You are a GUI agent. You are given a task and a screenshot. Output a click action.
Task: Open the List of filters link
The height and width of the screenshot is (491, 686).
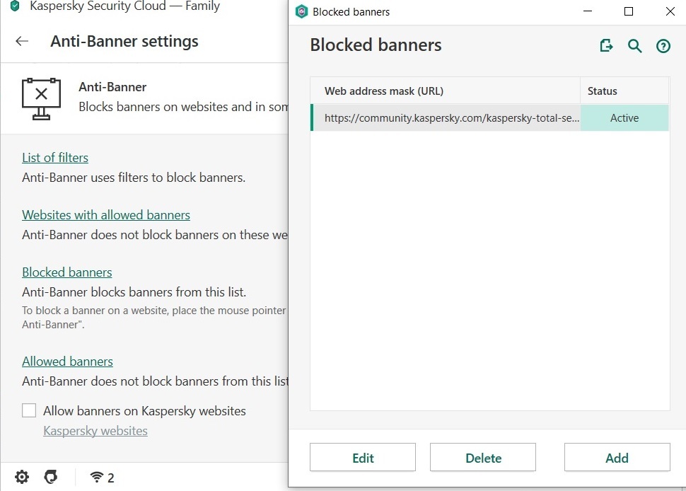[x=55, y=158]
